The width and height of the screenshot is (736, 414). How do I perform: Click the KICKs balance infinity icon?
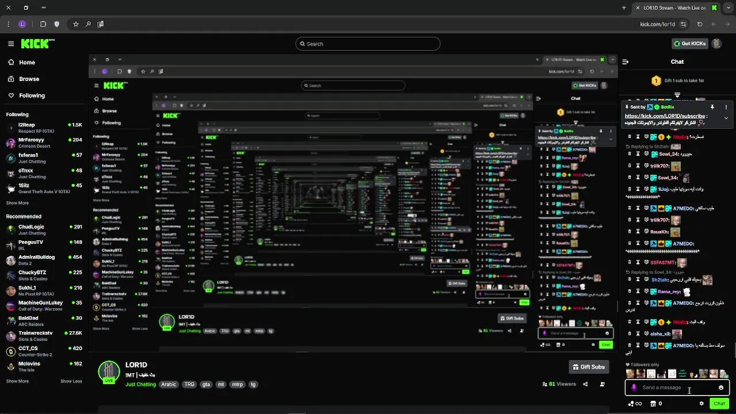click(635, 404)
